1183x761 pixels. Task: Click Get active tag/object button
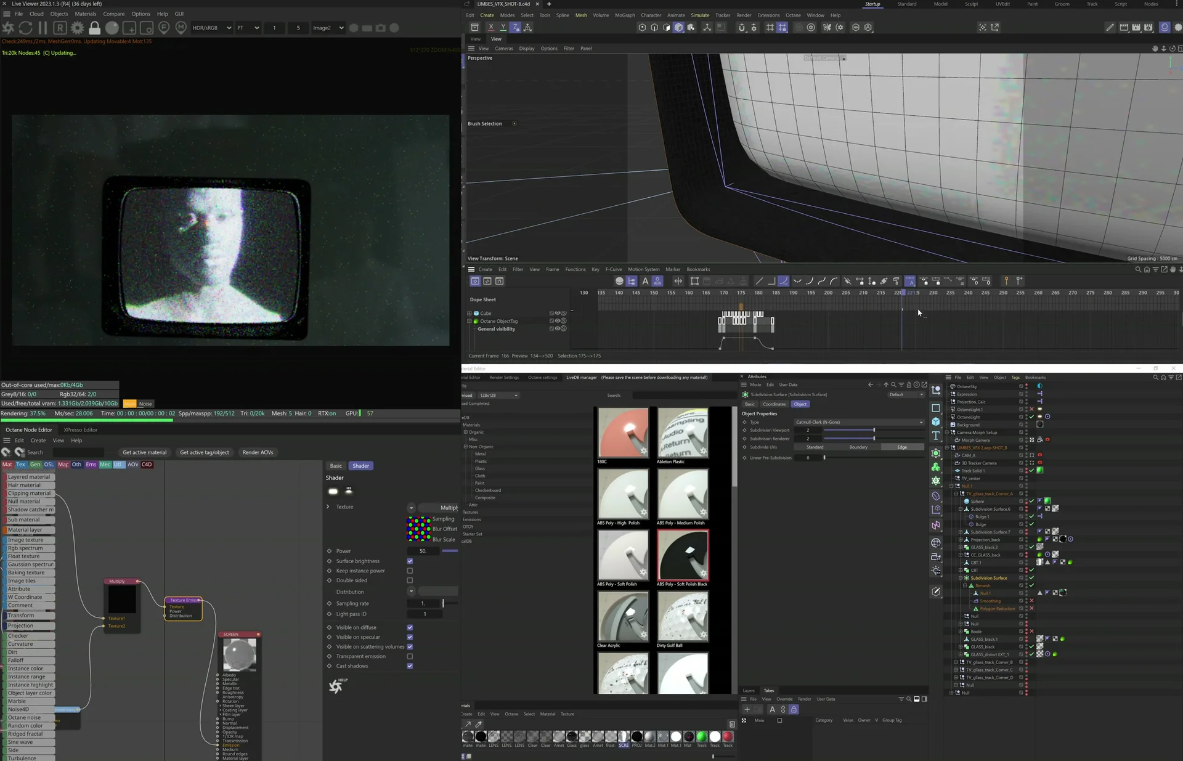click(204, 452)
